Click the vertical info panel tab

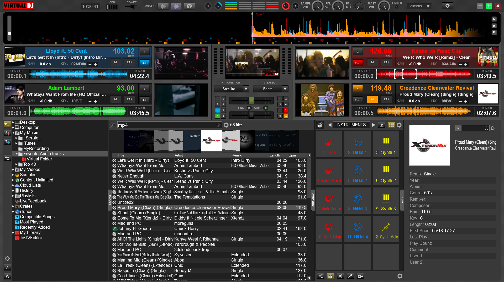(402, 200)
